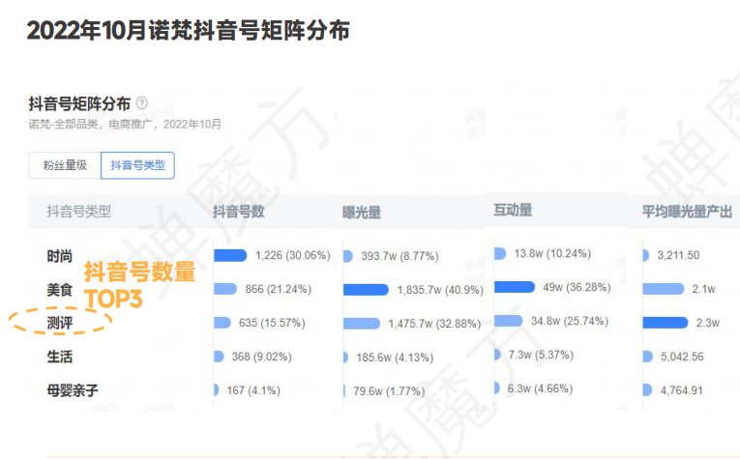Screen dimensions: 740x459
Task: Click the 时尚 account count bar 1,226
Action: (x=230, y=255)
